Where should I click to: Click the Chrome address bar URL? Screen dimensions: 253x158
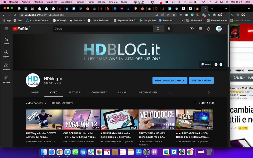click(x=44, y=15)
